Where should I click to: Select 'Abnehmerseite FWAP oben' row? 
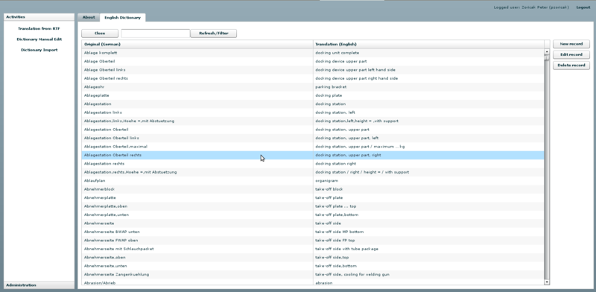click(313, 241)
